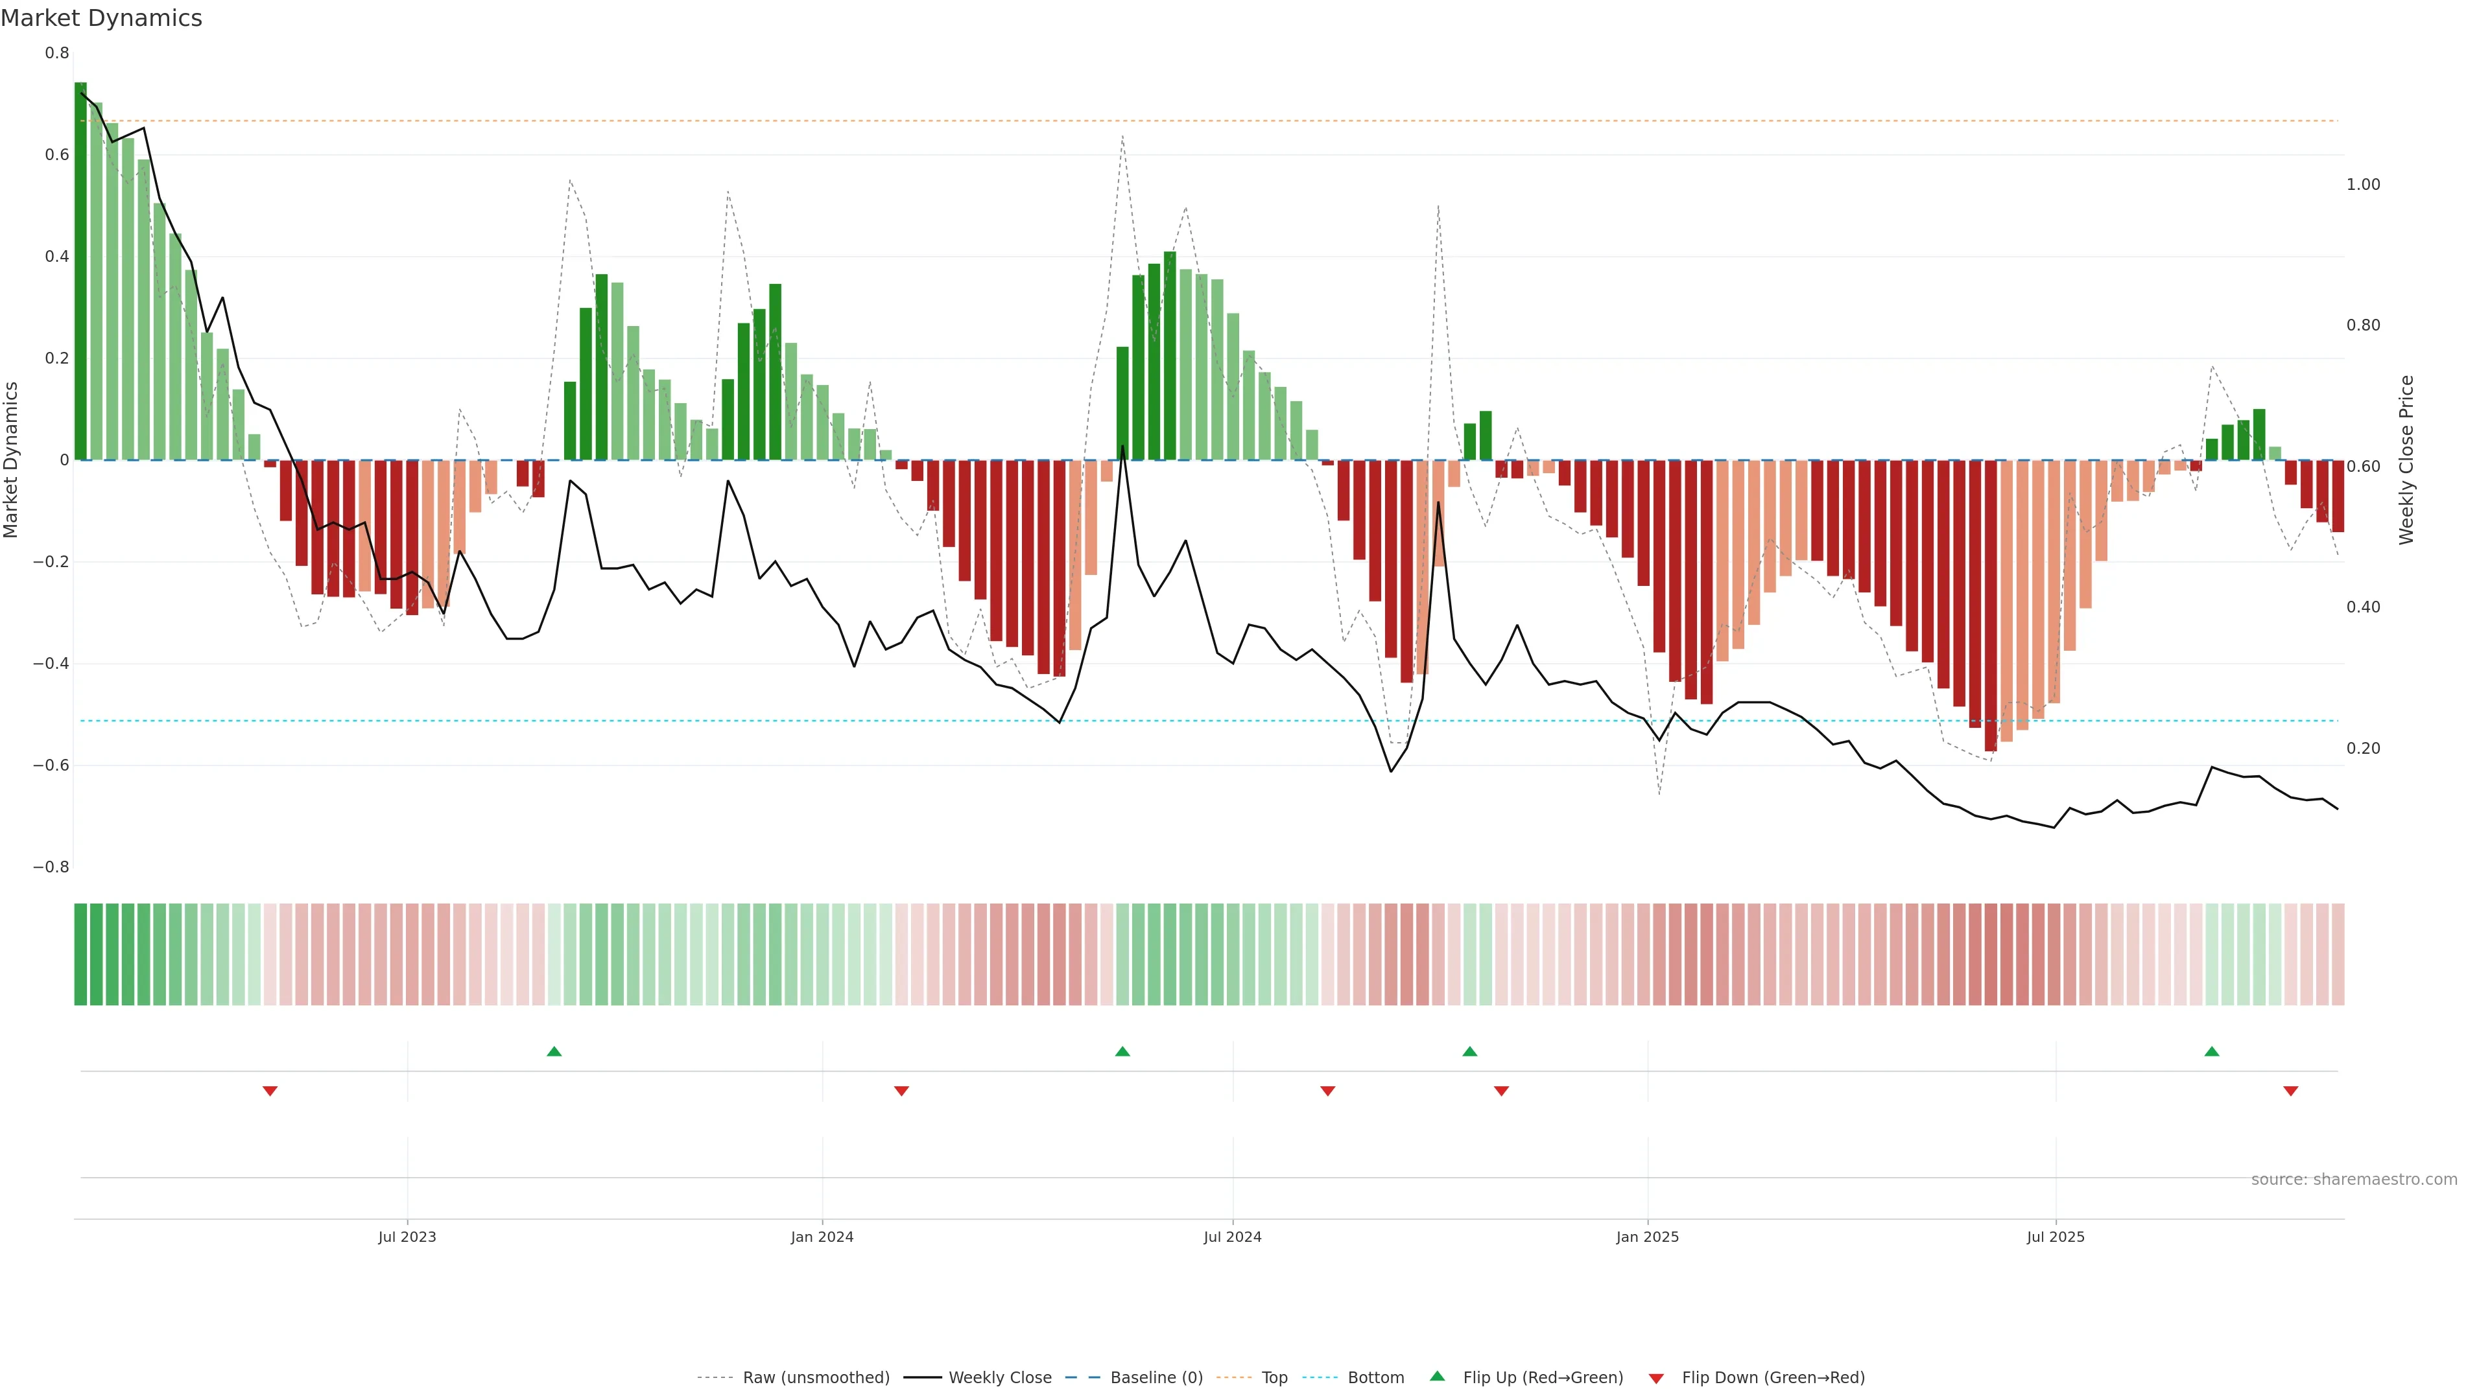Click the Market Dynamics chart title
The image size is (2490, 1400).
(102, 18)
